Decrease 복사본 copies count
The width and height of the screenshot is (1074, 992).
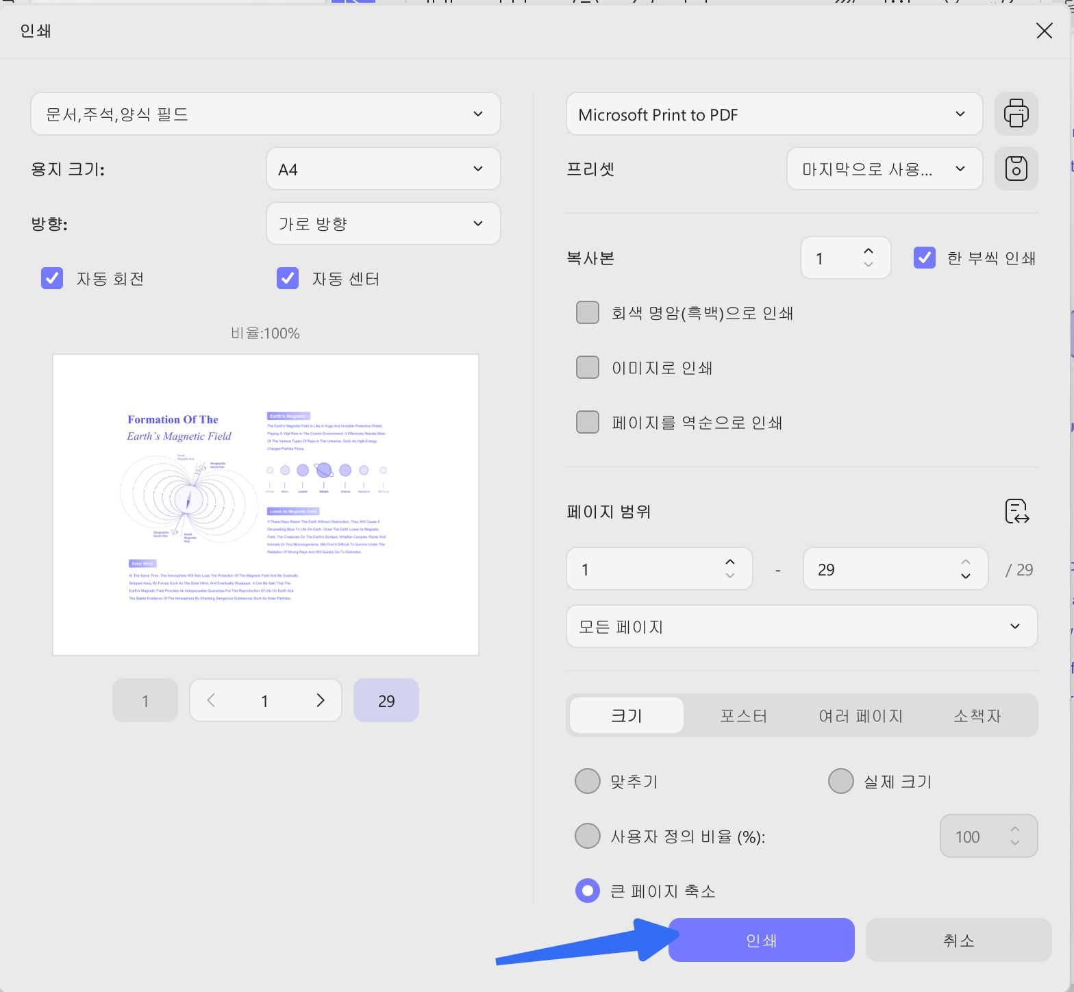pyautogui.click(x=869, y=265)
